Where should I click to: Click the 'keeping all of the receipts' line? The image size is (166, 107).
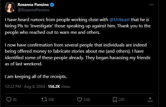click(x=36, y=77)
